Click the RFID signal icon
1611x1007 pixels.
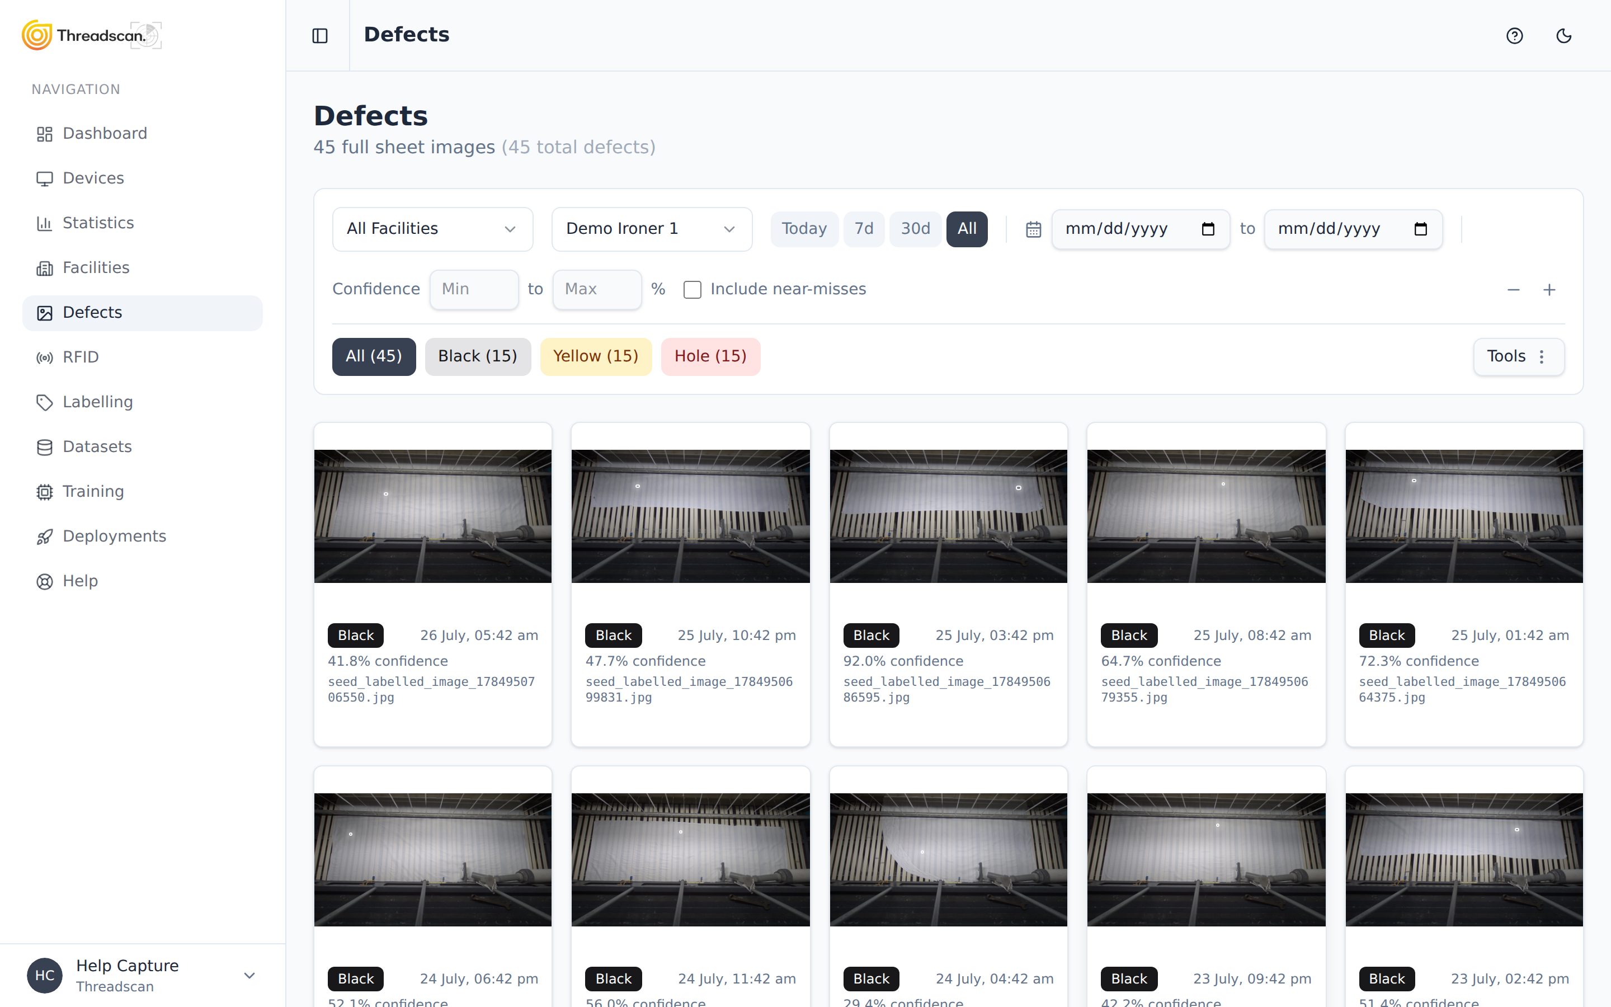[x=45, y=357]
